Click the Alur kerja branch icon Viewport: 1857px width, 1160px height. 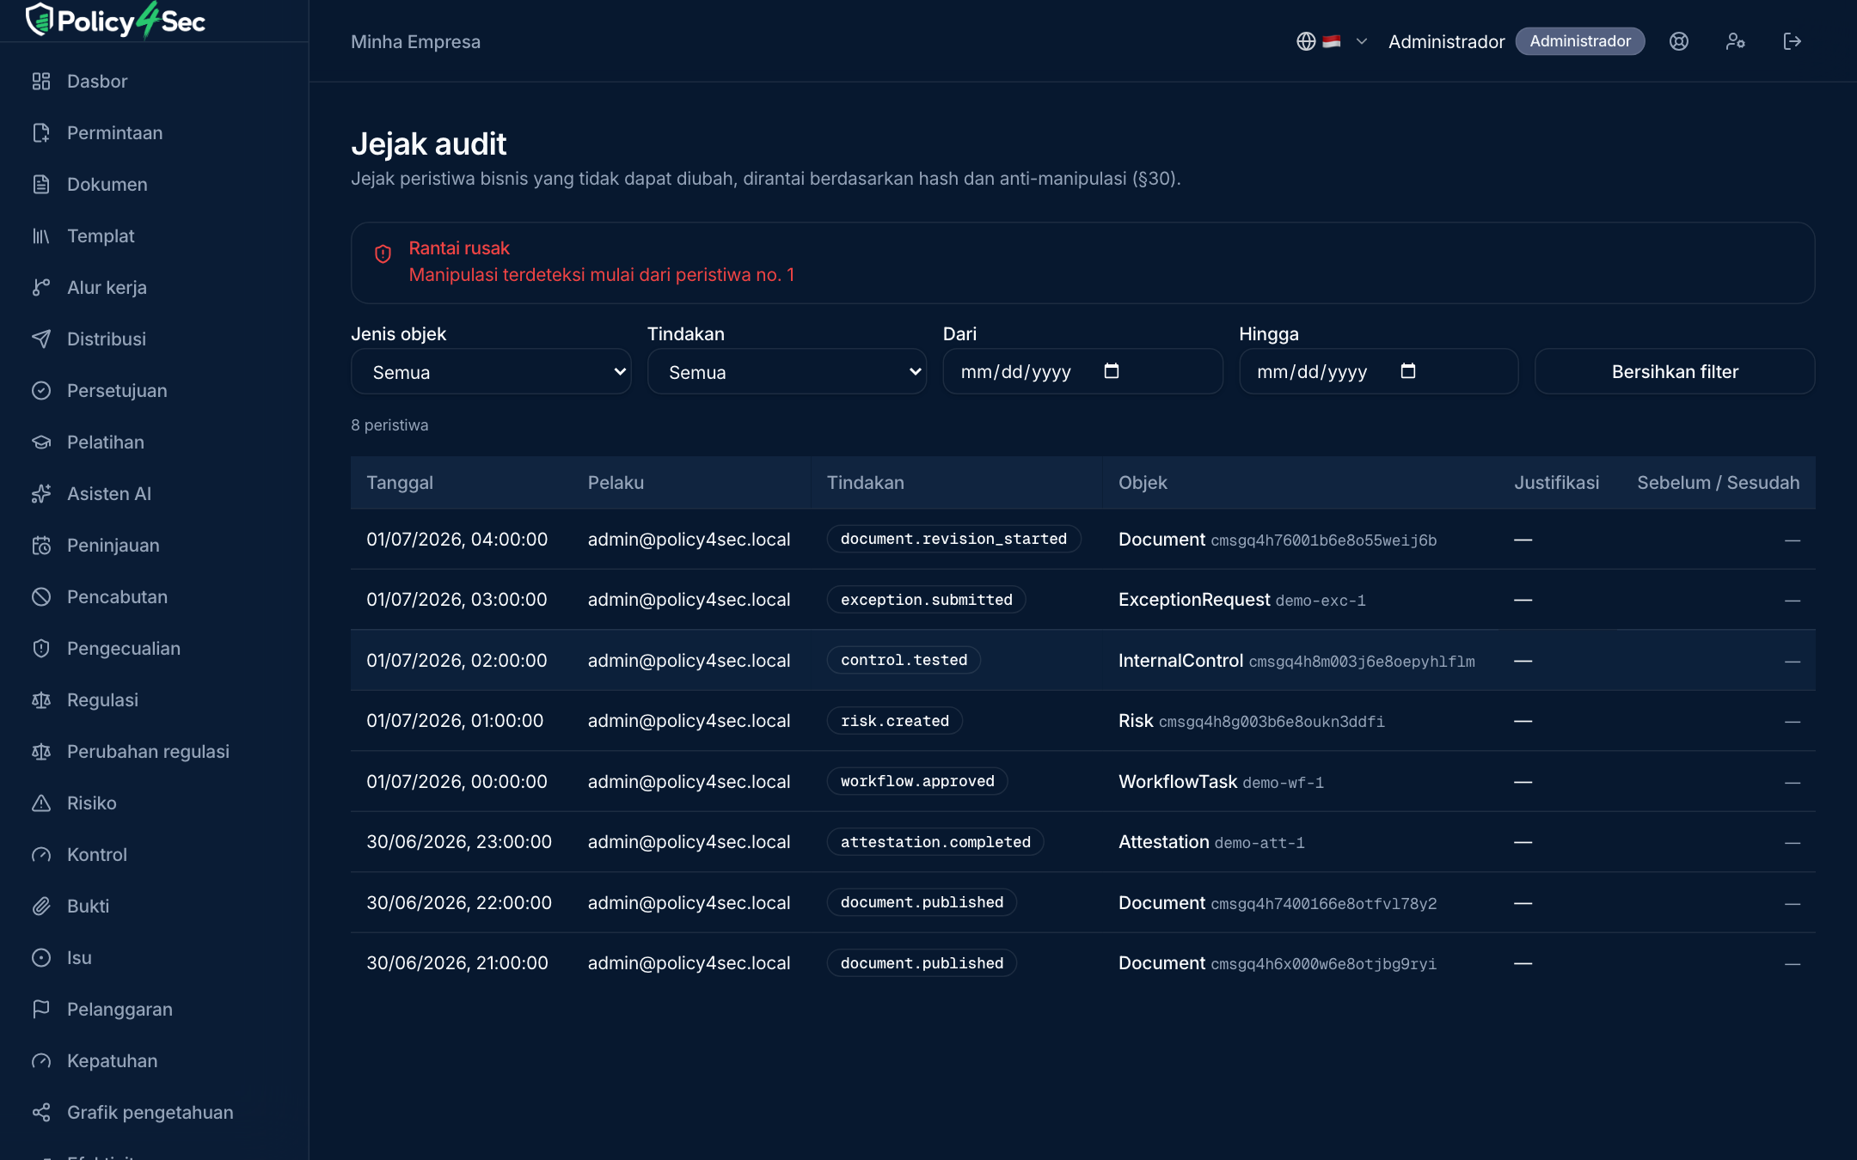click(41, 288)
